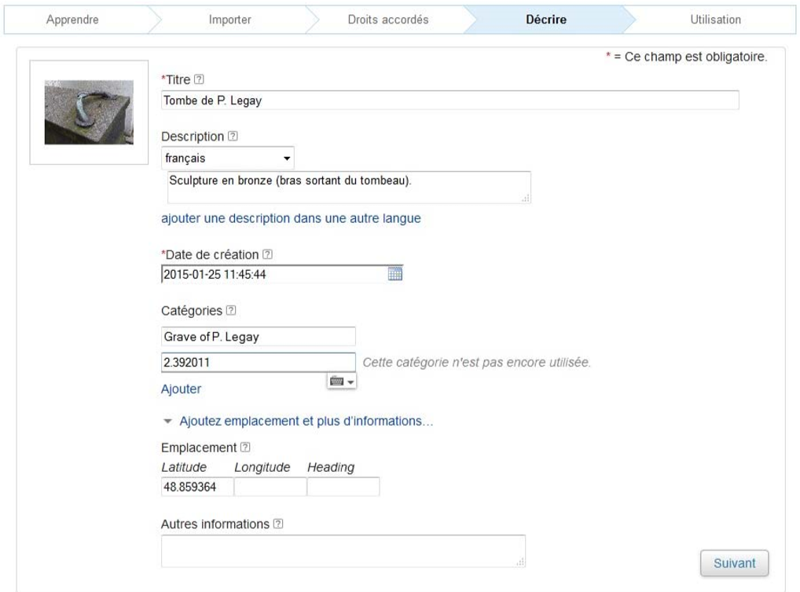The height and width of the screenshot is (592, 800).
Task: Click the empty Heading field
Action: tap(343, 487)
